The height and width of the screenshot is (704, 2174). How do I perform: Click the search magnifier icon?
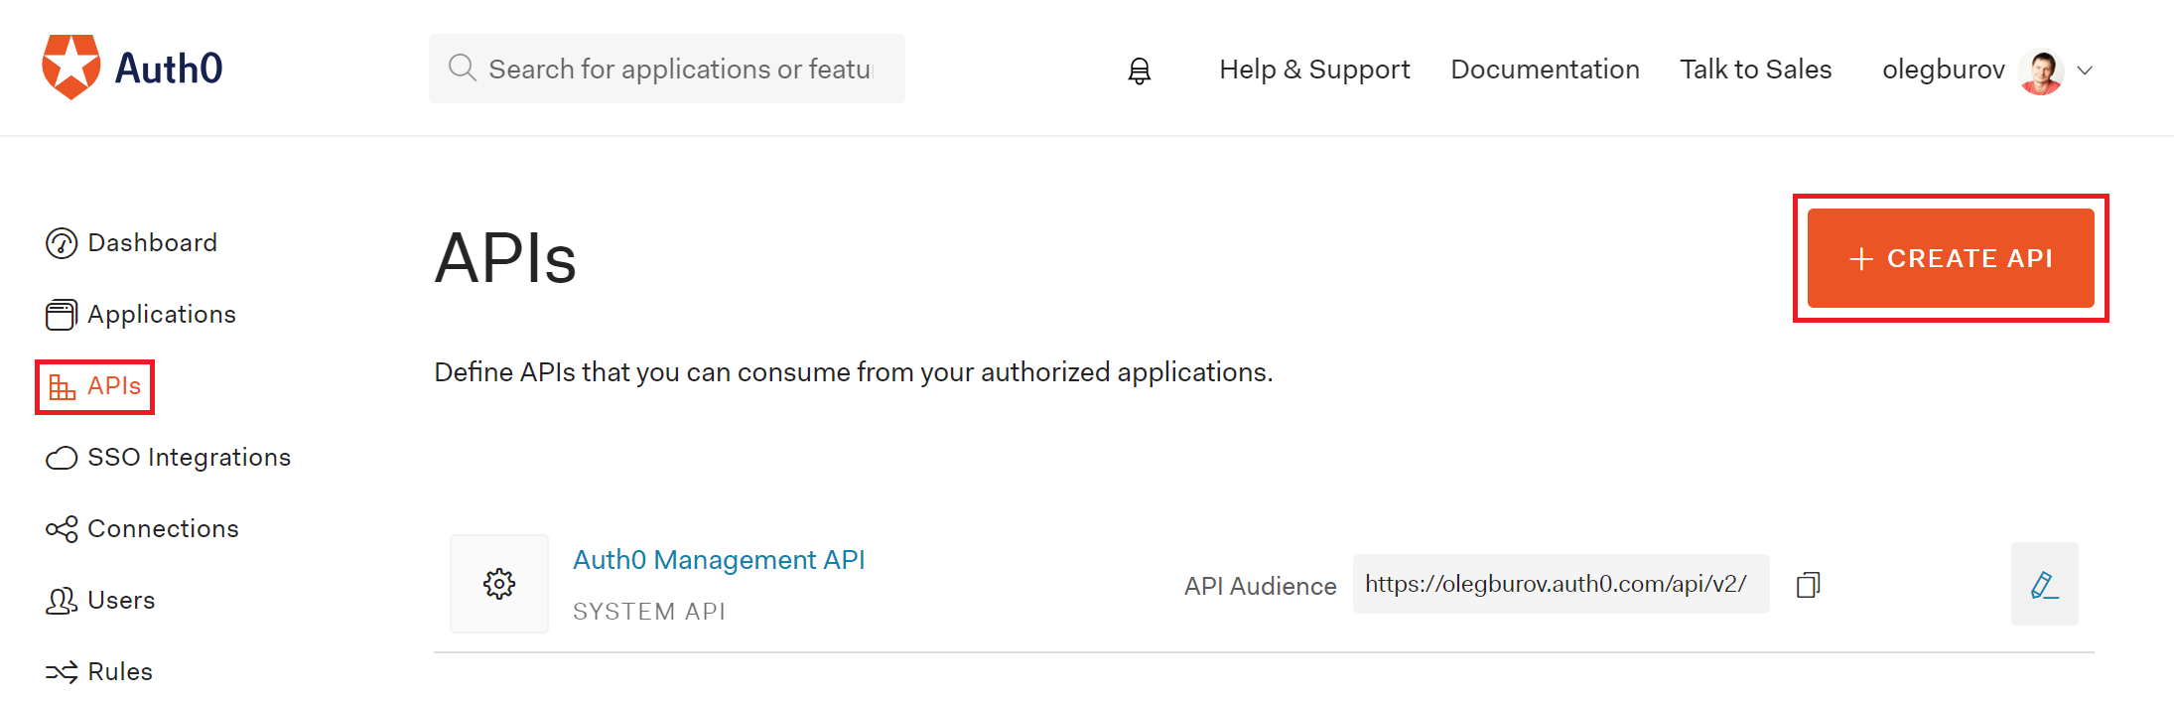point(462,69)
